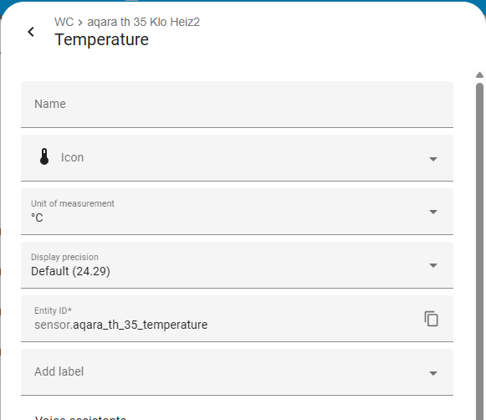Expand the Icon picker dropdown arrow

[433, 159]
